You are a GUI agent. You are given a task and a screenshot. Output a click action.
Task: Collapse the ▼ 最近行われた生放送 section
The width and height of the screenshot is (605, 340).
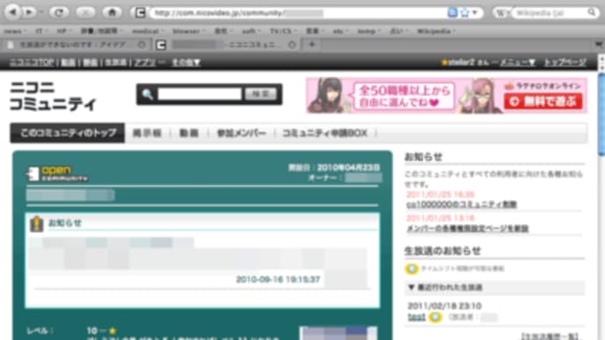(x=495, y=287)
